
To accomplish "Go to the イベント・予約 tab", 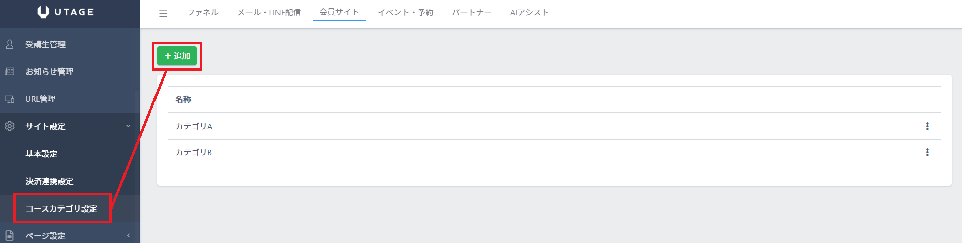I will [x=406, y=12].
